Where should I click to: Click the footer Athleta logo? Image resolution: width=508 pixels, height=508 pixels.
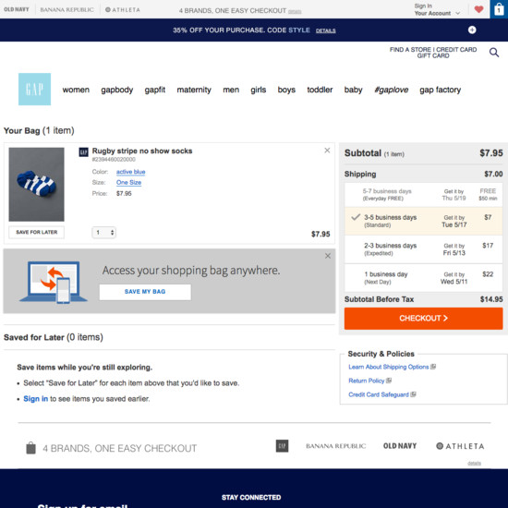tap(460, 446)
